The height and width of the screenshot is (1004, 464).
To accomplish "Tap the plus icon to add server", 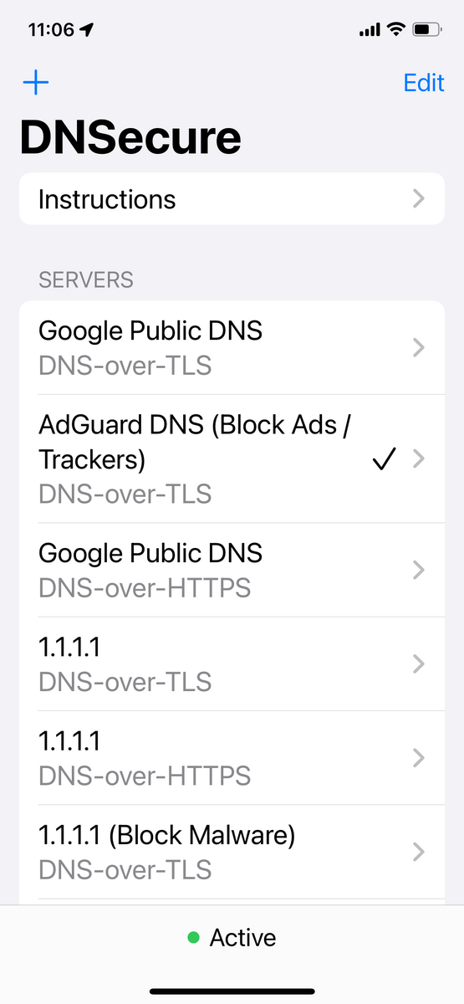I will (36, 82).
